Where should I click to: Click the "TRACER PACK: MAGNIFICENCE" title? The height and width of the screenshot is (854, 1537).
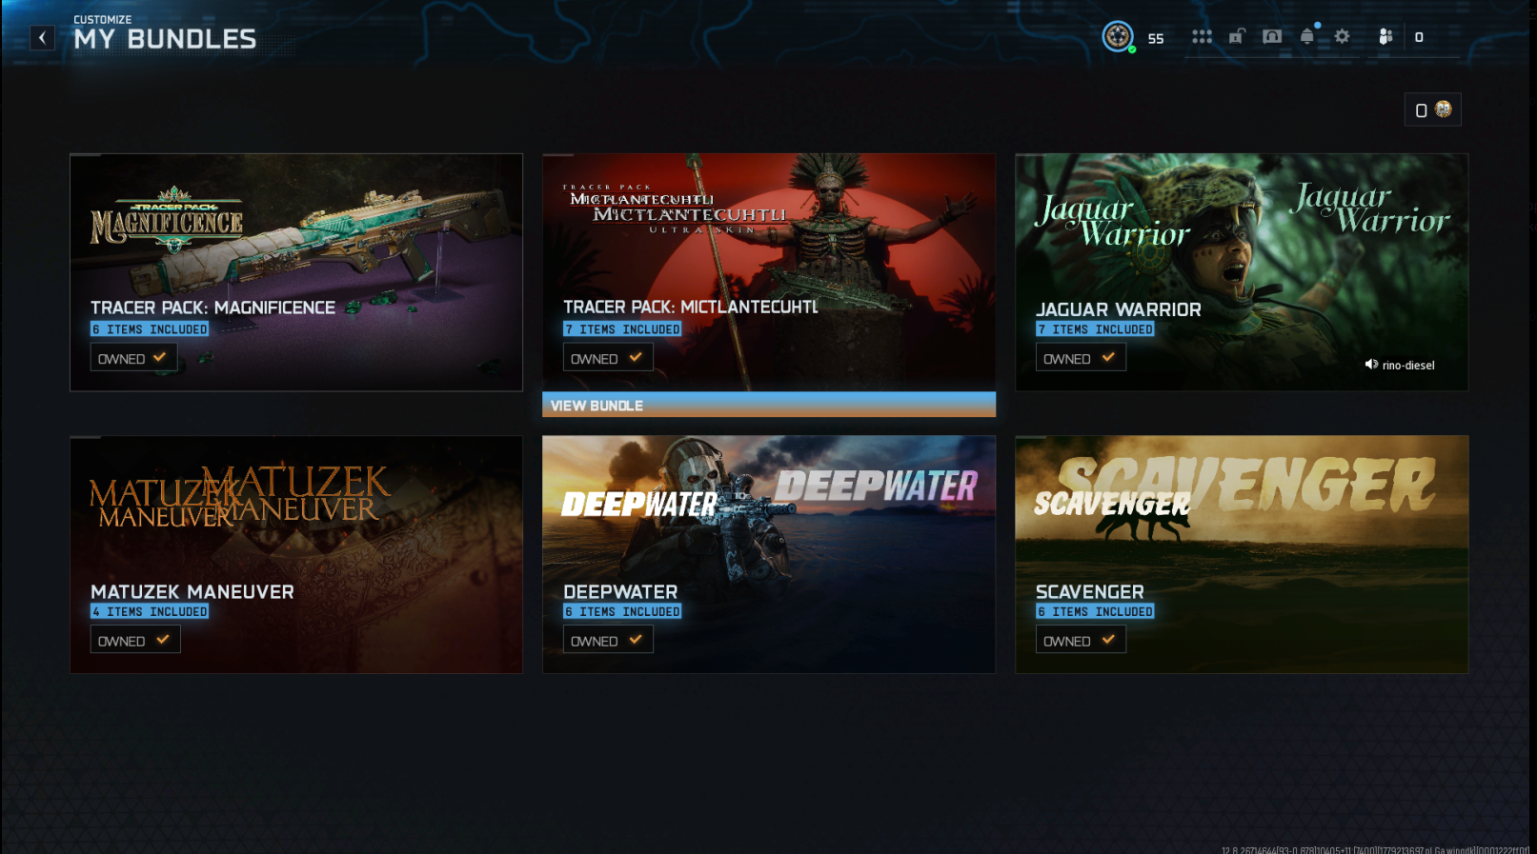212,308
